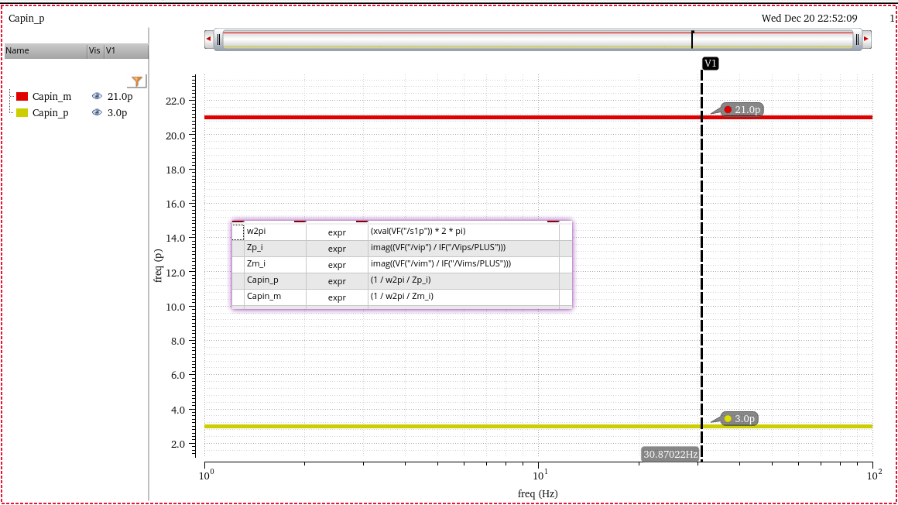Select the Capin_m legend entry
This screenshot has width=898, height=505.
pyautogui.click(x=52, y=96)
